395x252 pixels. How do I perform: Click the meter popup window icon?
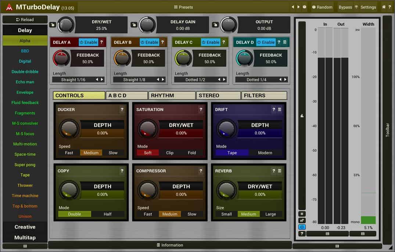pos(302,220)
